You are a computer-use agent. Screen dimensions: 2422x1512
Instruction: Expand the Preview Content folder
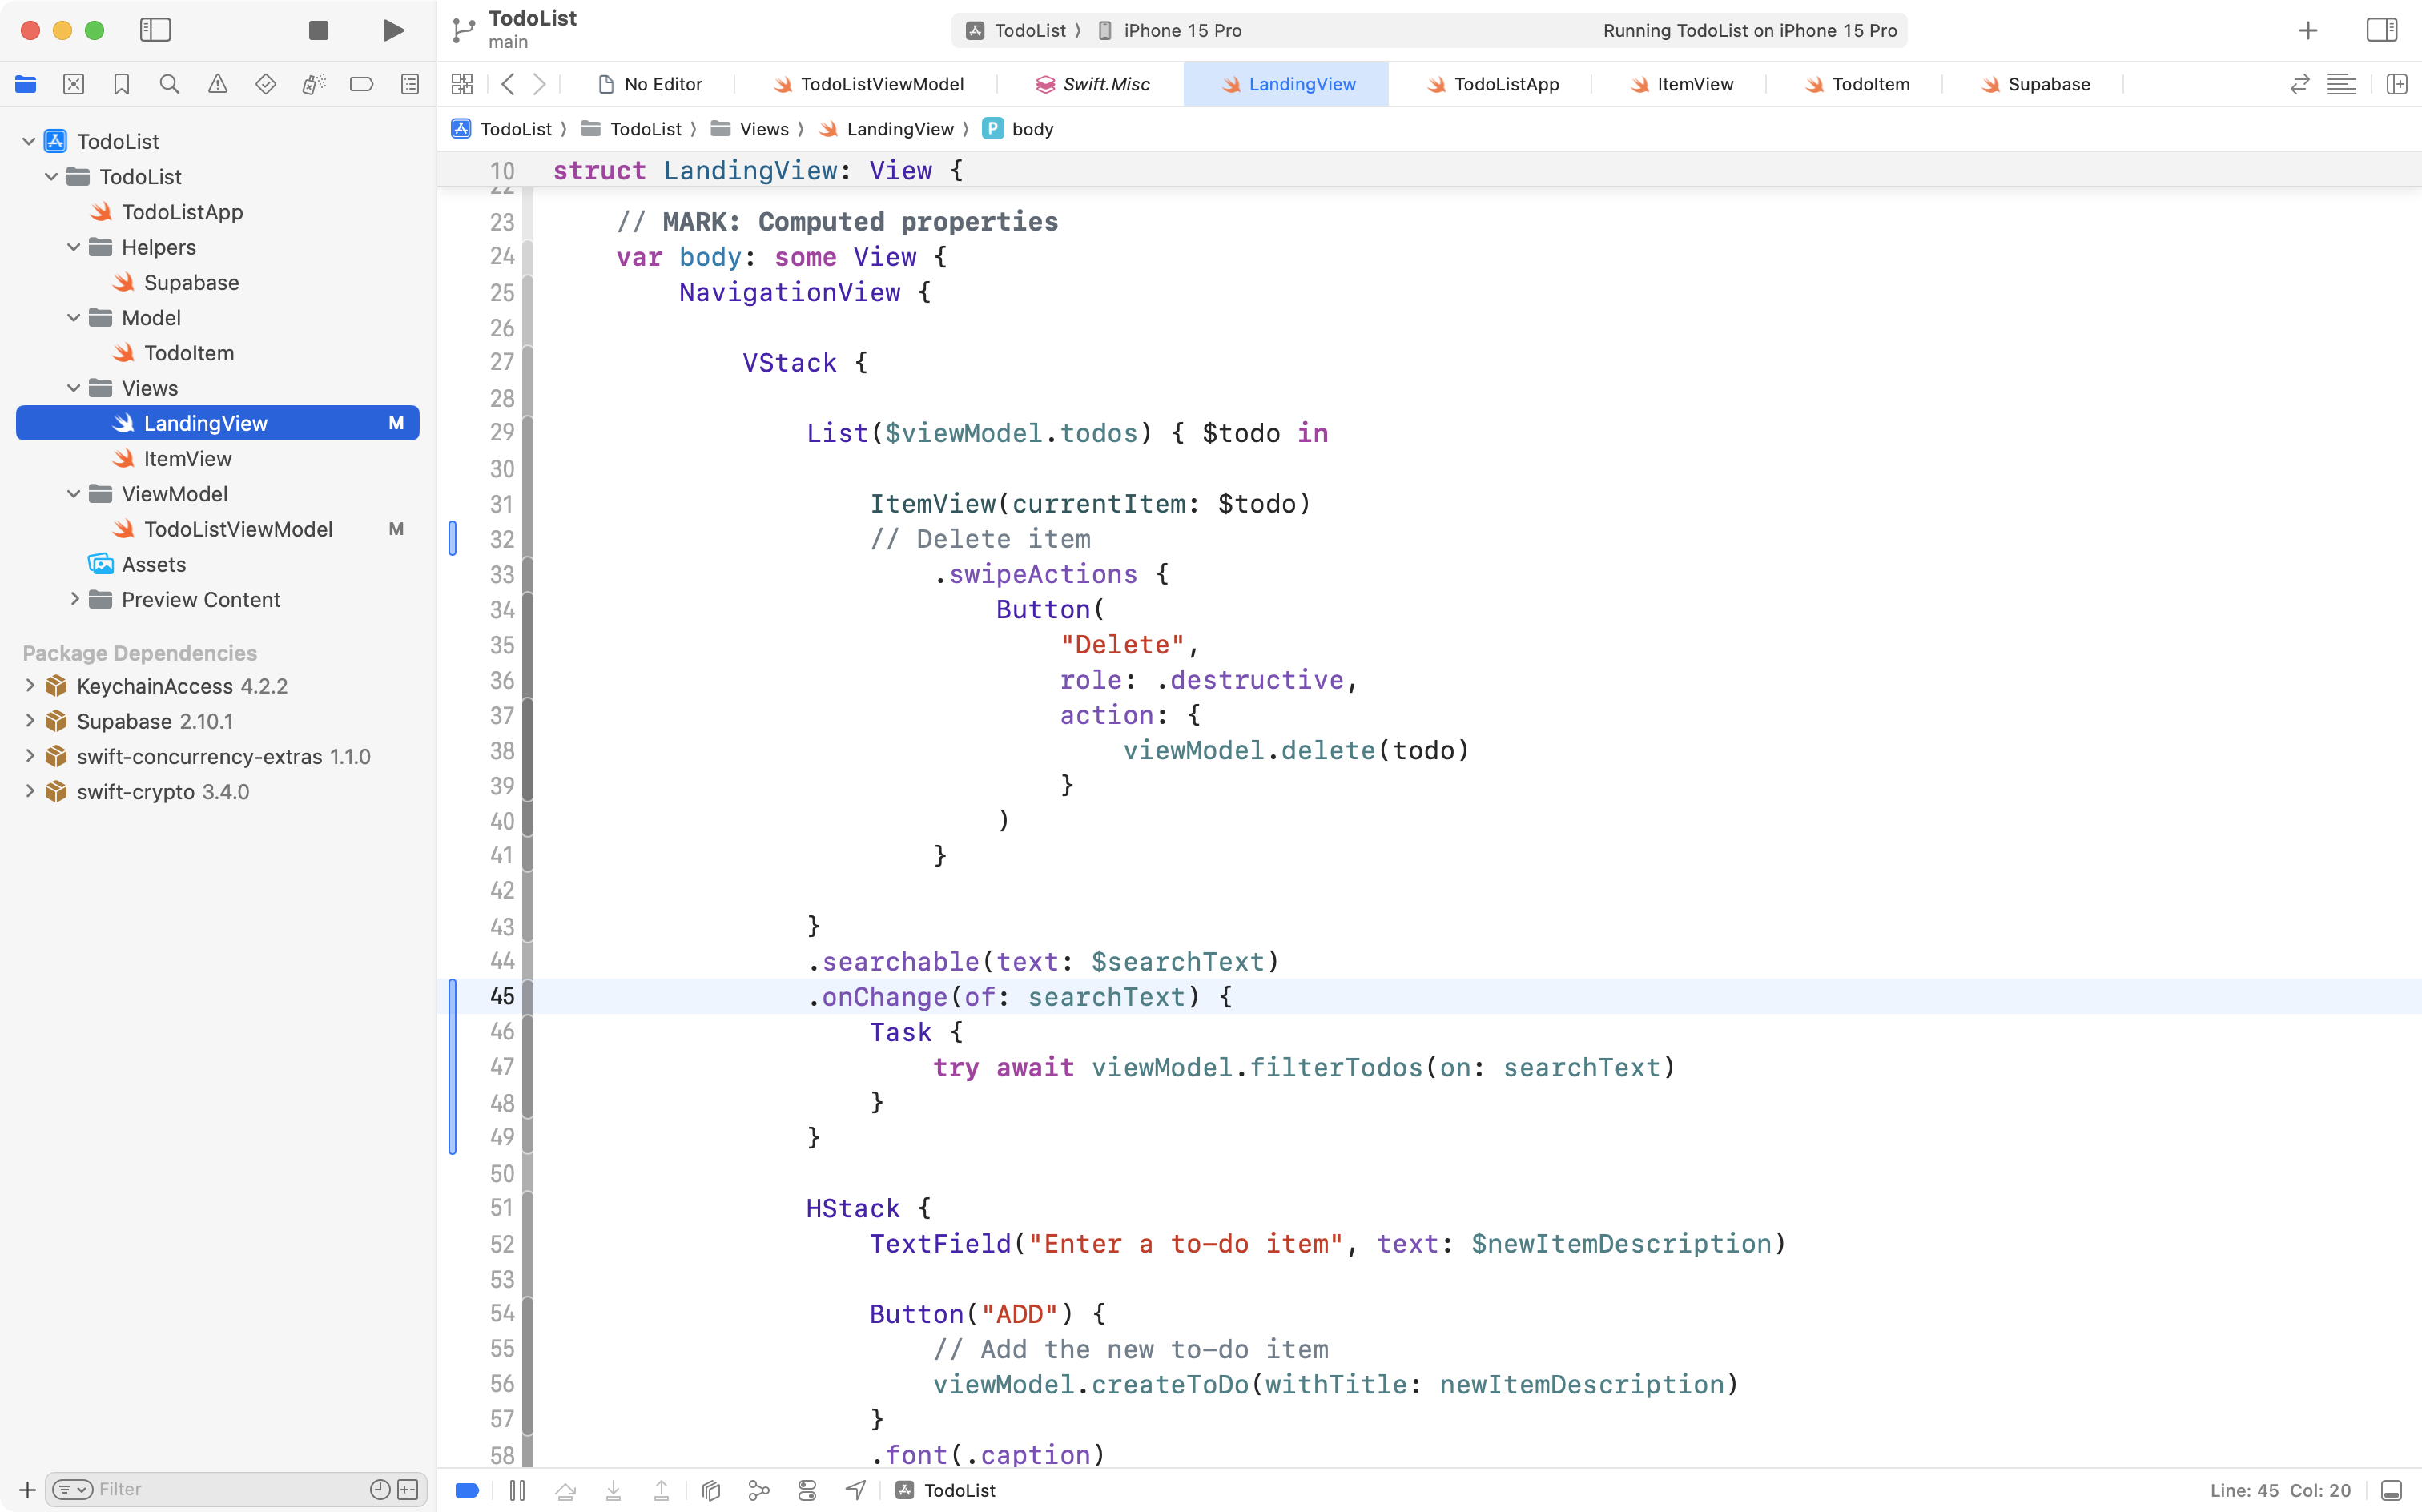(x=74, y=599)
